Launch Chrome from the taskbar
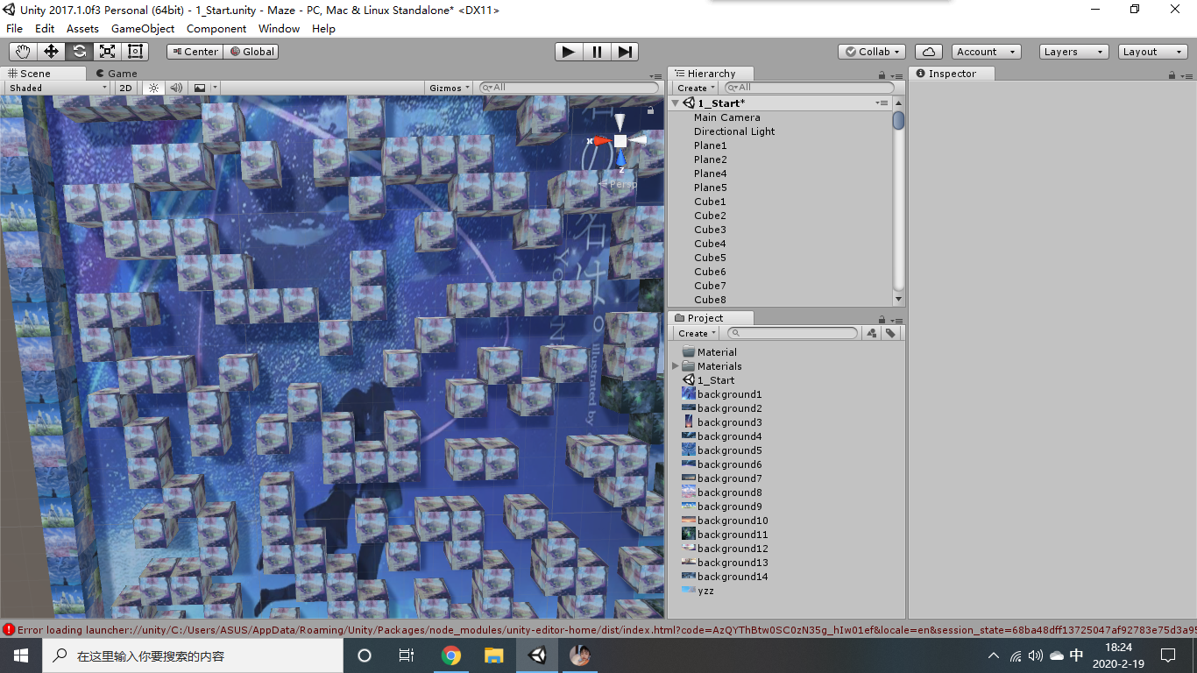This screenshot has height=673, width=1197. (x=450, y=655)
